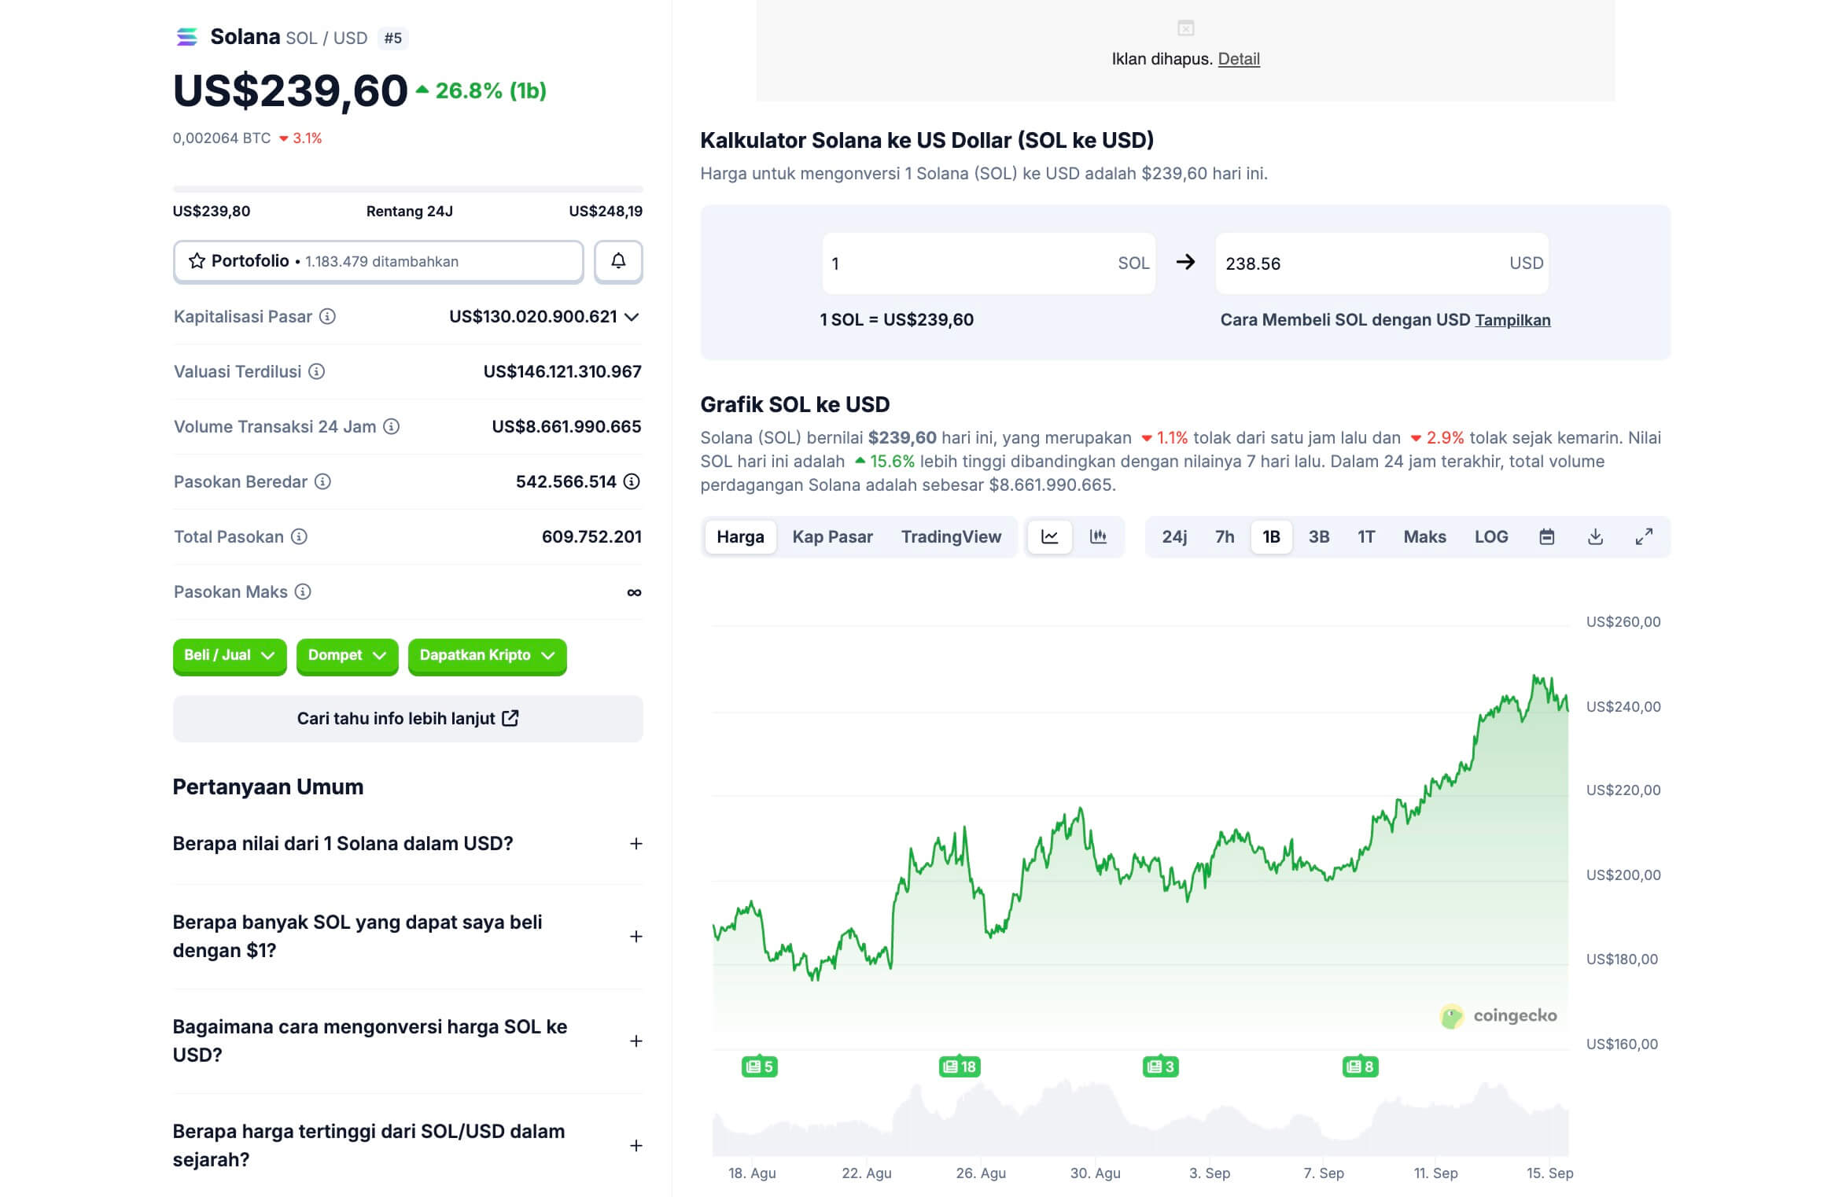Open Pasokan Maks info icon
The width and height of the screenshot is (1831, 1197).
(x=303, y=591)
